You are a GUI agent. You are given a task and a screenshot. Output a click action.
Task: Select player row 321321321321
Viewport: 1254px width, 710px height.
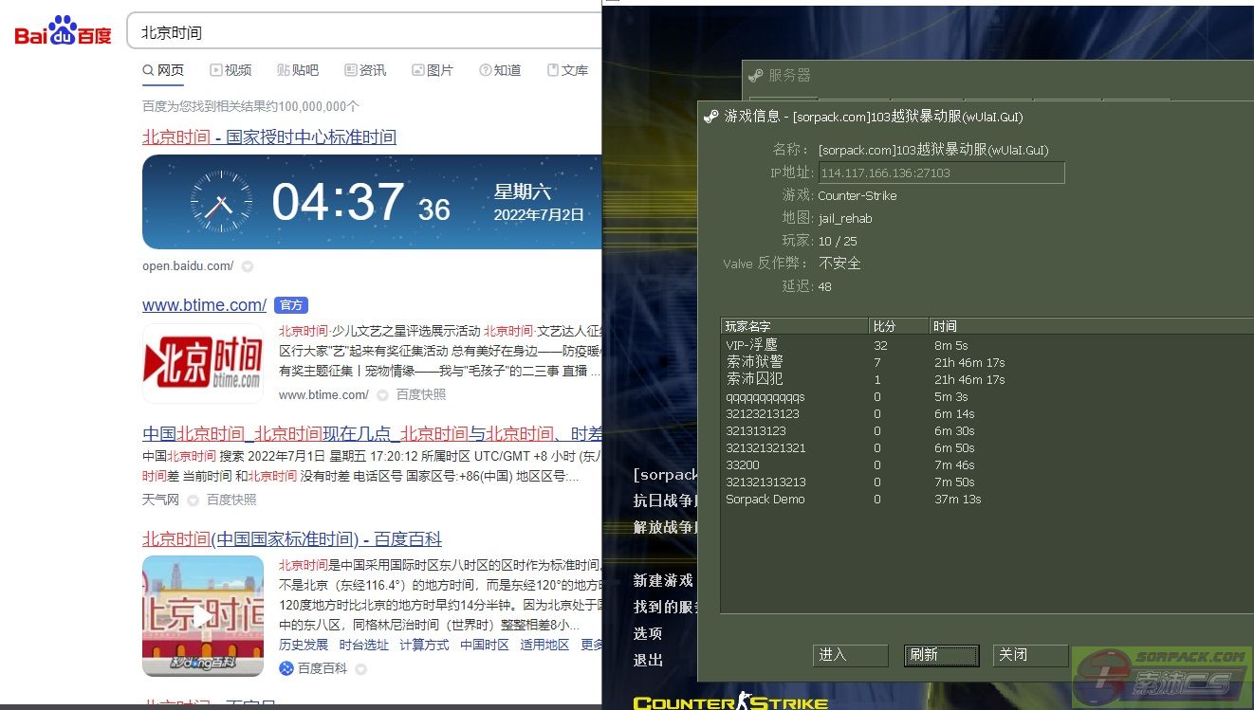coord(987,448)
